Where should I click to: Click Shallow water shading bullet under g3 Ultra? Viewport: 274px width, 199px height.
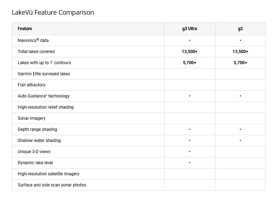click(x=190, y=141)
